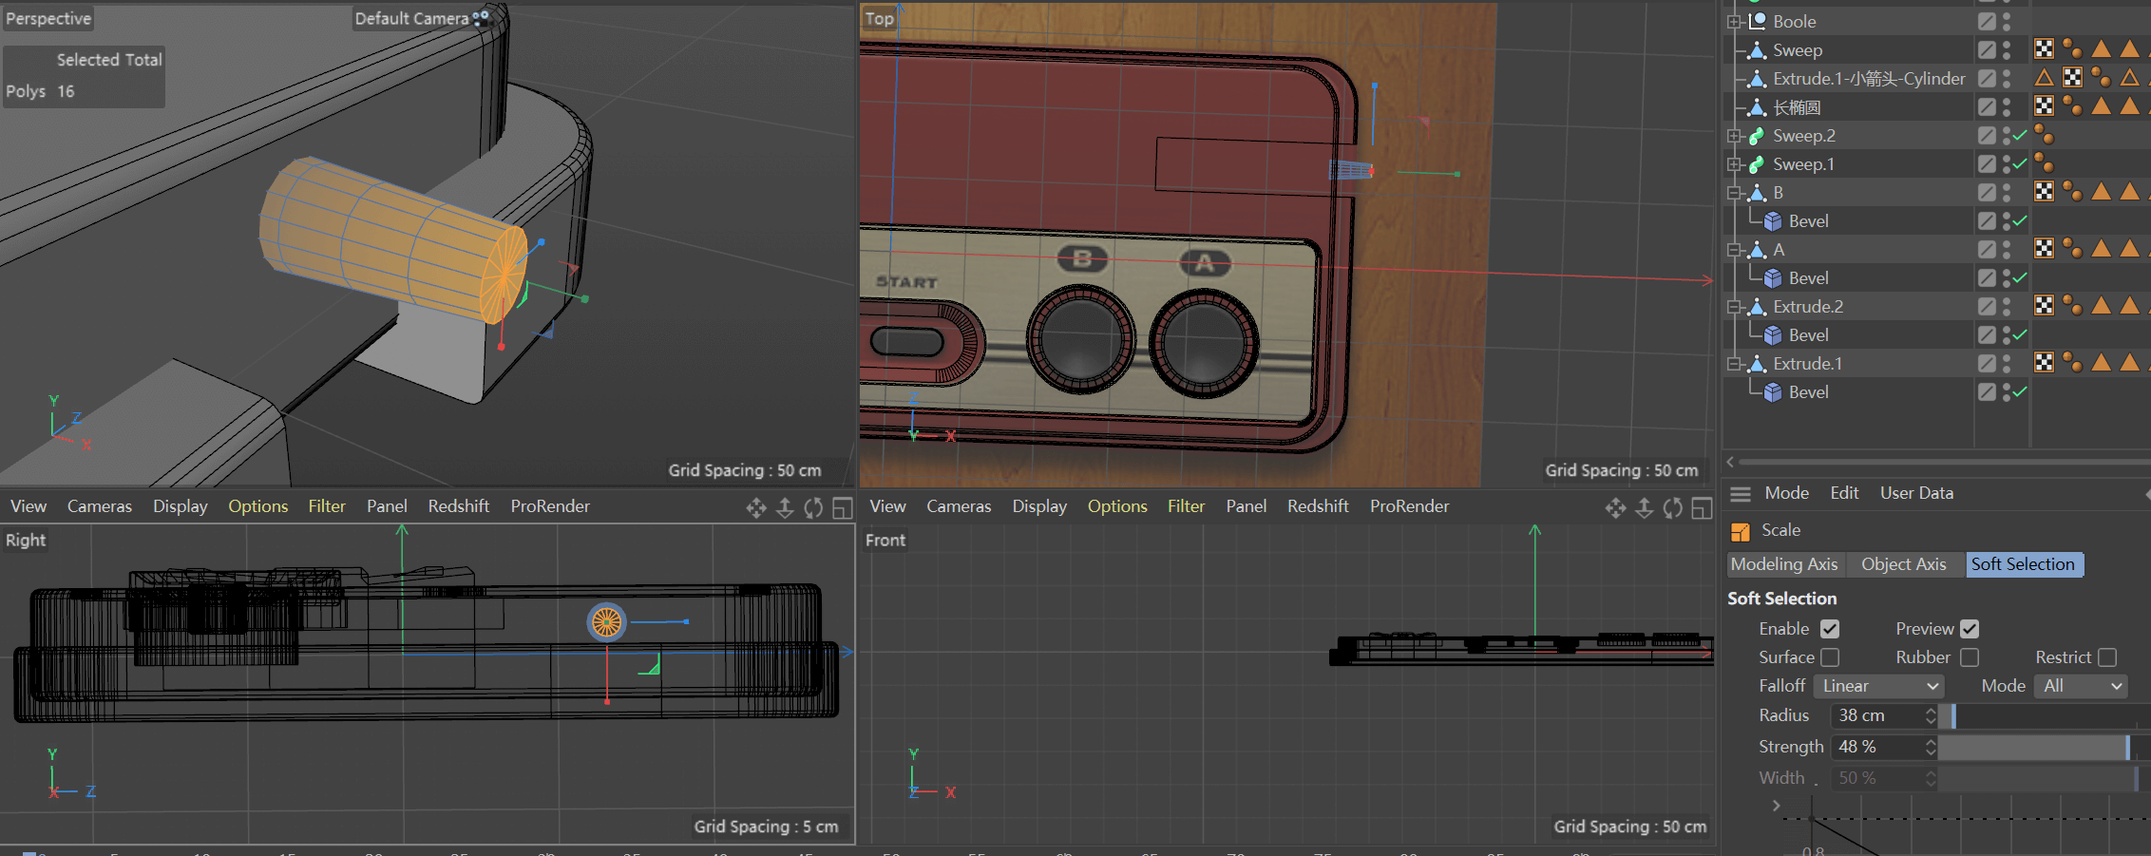Click the checkerboard tag on Extrude.2 row
Image resolution: width=2151 pixels, height=856 pixels.
coord(2044,306)
